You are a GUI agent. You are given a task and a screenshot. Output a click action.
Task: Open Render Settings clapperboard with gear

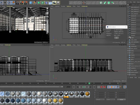pos(26,3)
